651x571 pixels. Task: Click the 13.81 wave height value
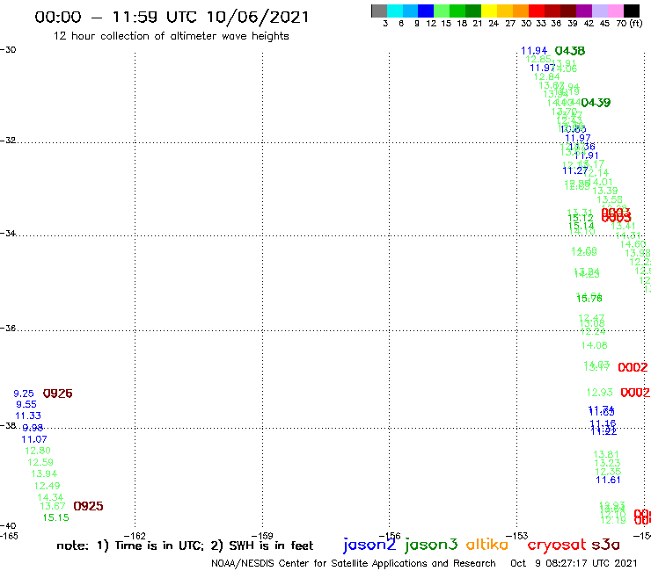pos(606,454)
